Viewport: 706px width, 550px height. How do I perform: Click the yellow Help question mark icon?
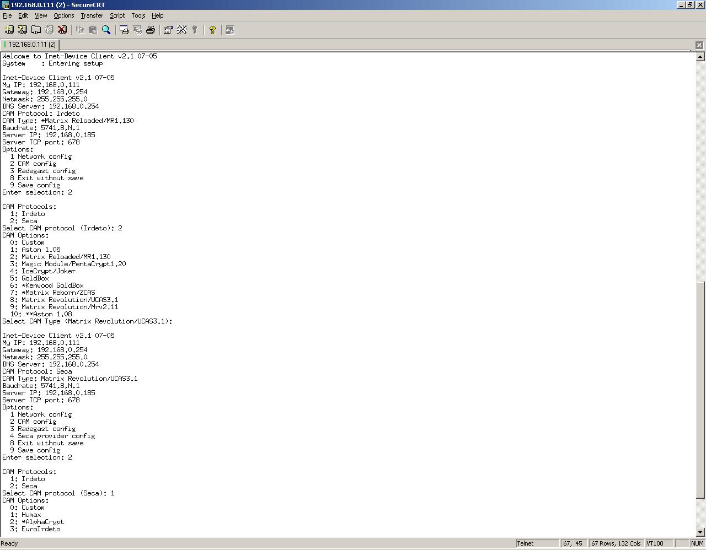[x=212, y=30]
